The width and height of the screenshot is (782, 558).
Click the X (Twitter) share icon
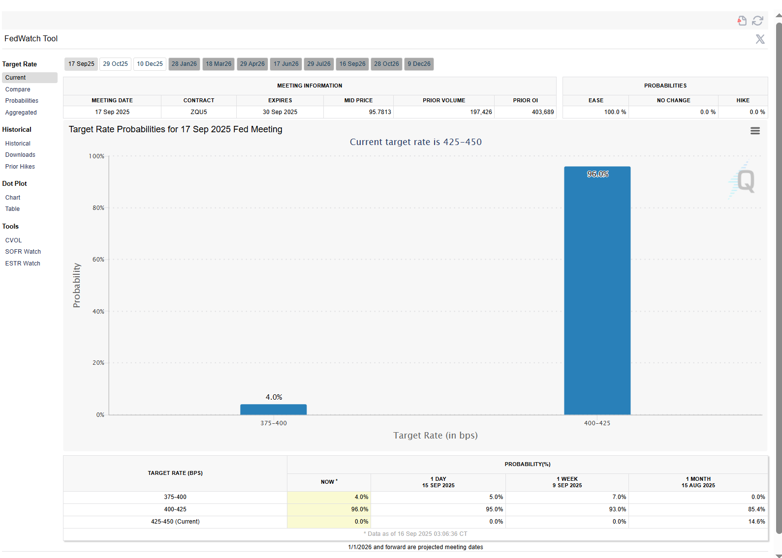click(760, 39)
